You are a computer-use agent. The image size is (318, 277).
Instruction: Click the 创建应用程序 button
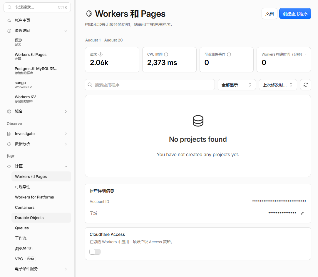(x=295, y=14)
